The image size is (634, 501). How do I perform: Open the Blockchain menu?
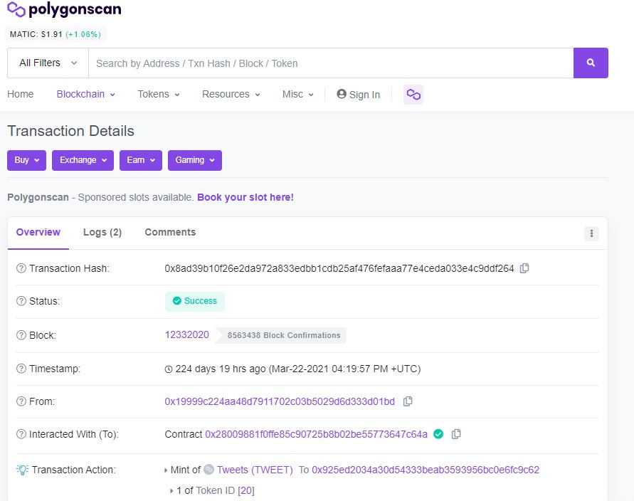click(x=85, y=94)
